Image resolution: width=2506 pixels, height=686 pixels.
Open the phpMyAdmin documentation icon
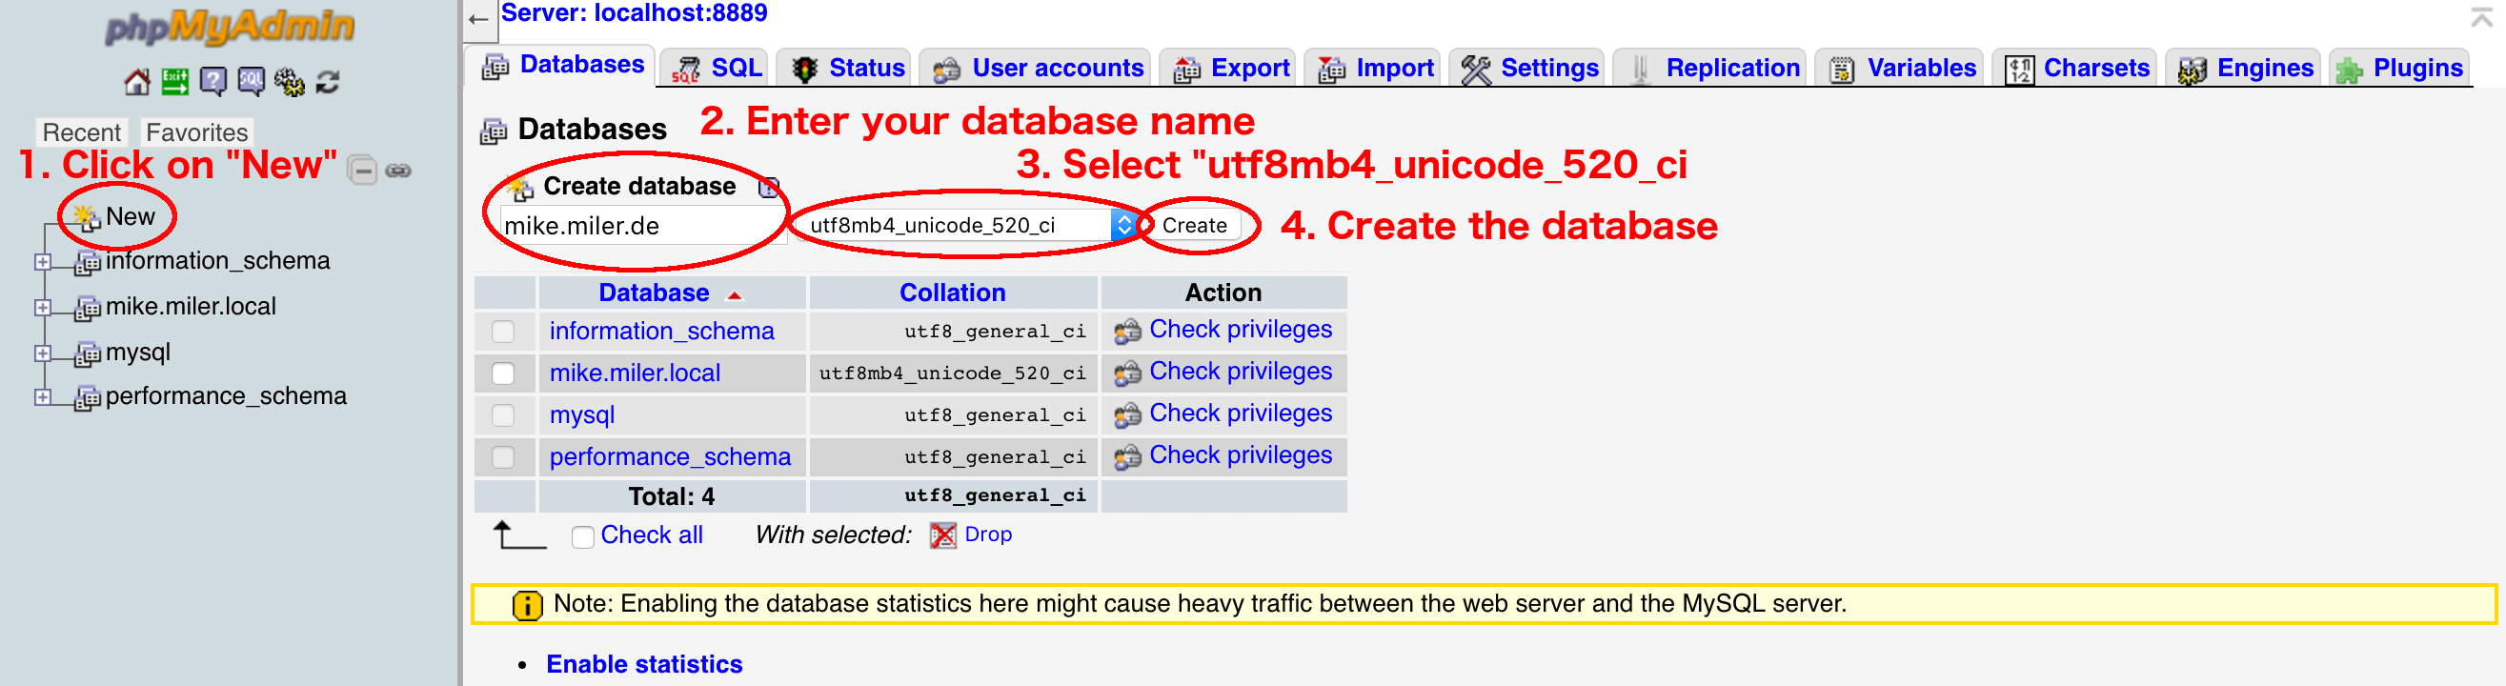[213, 83]
